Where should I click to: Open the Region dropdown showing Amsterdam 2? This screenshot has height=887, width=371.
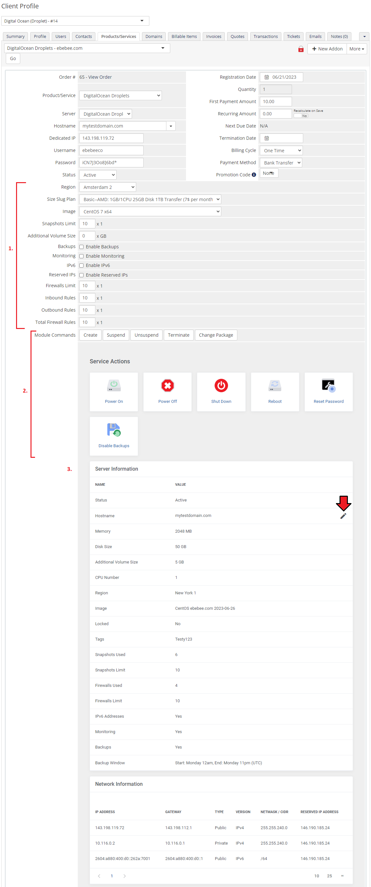click(x=108, y=187)
